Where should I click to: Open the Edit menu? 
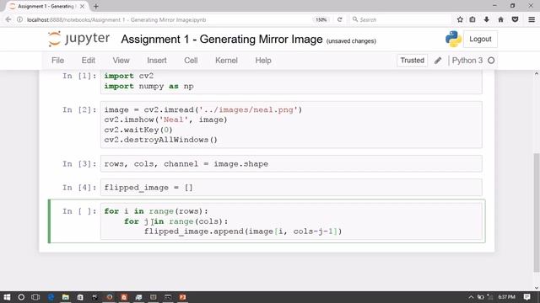[x=88, y=61]
